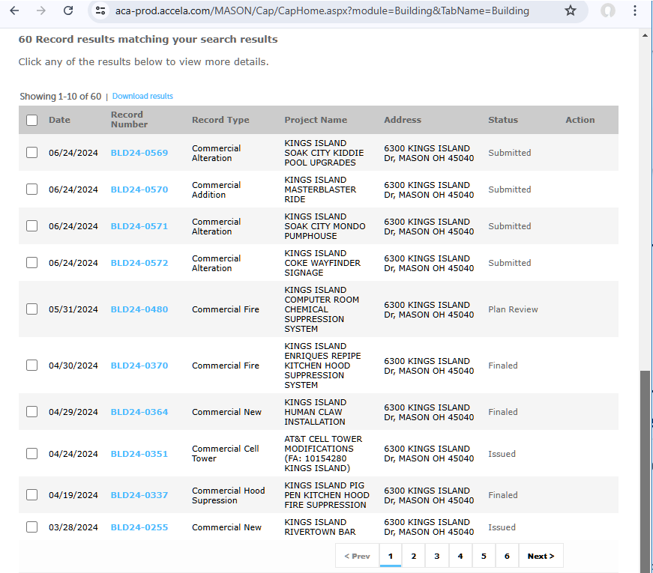This screenshot has height=573, width=653.
Task: Go to results page 2
Action: pos(413,556)
